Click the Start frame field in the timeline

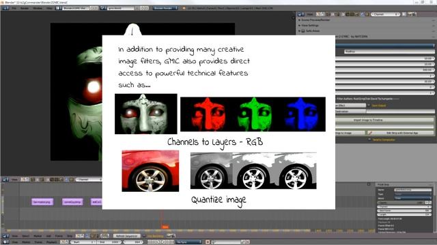[83, 242]
